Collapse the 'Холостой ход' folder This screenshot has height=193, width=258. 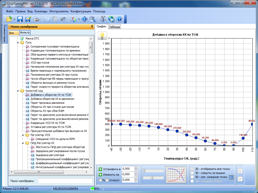[18, 91]
